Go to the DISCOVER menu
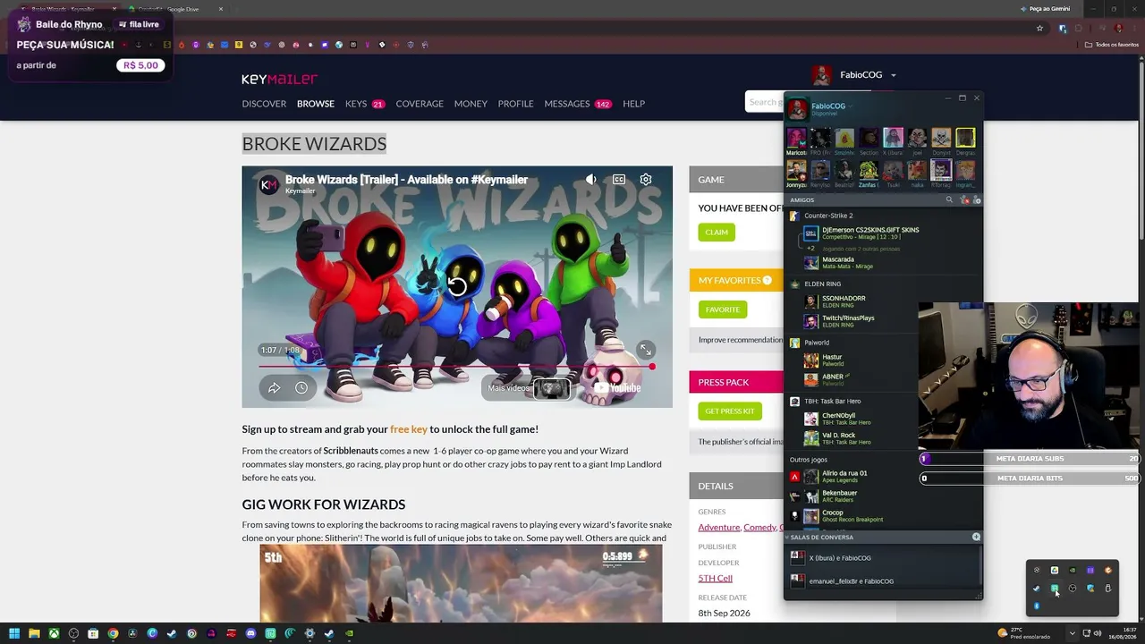The image size is (1145, 644). point(264,104)
